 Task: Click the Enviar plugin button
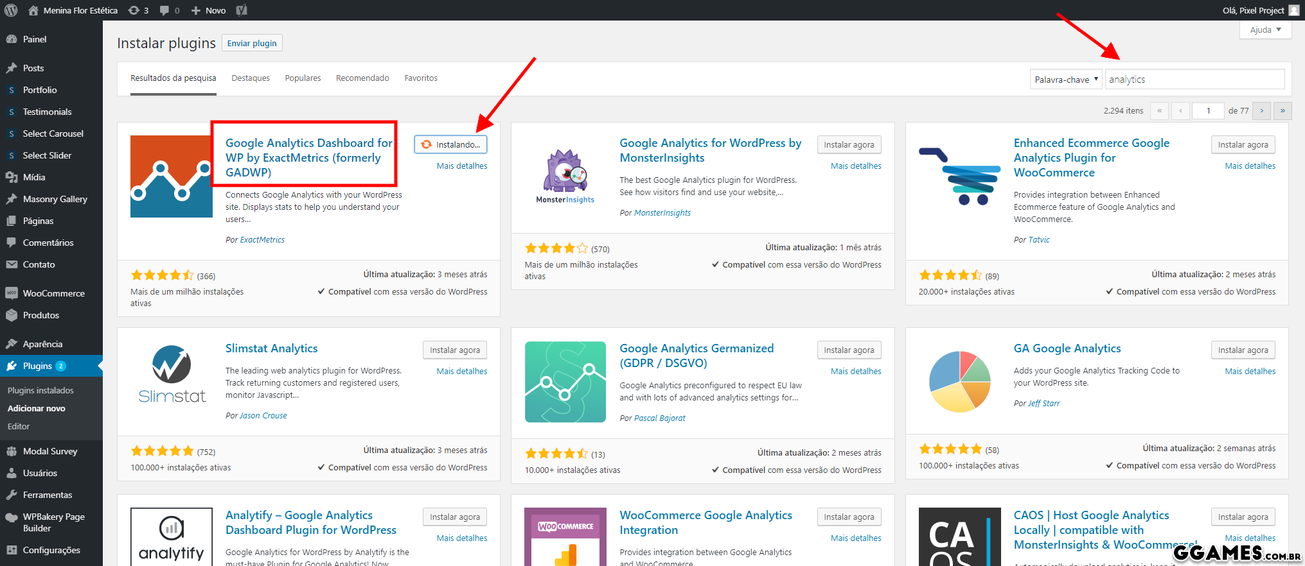coord(252,43)
